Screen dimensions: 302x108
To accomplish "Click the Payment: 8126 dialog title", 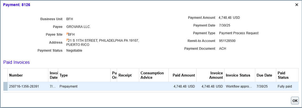I will coord(17,5).
